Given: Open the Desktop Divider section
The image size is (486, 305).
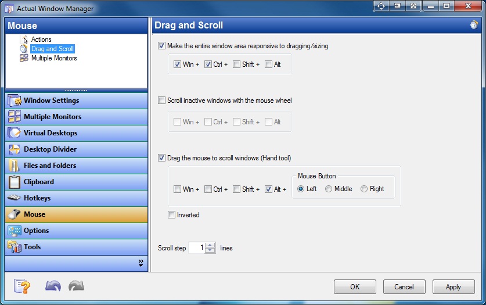Looking at the screenshot, I should 76,149.
